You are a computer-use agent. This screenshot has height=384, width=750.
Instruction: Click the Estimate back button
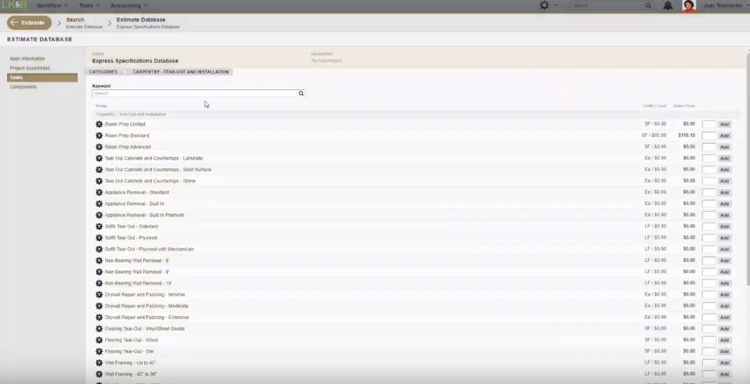(29, 23)
